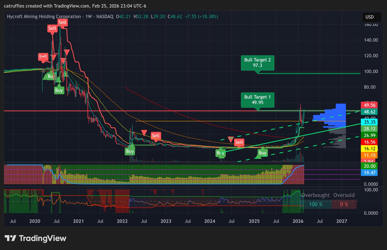Click the 1W interval label
Screen dimensions: 387x250
(88, 16)
